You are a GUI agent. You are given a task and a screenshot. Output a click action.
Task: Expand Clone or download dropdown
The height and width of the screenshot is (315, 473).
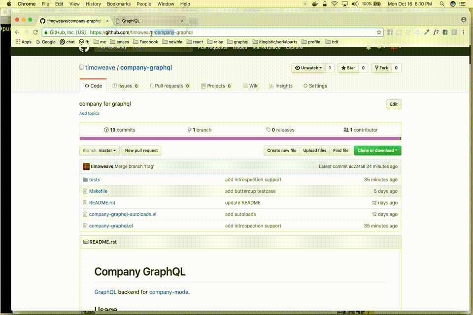(x=377, y=151)
